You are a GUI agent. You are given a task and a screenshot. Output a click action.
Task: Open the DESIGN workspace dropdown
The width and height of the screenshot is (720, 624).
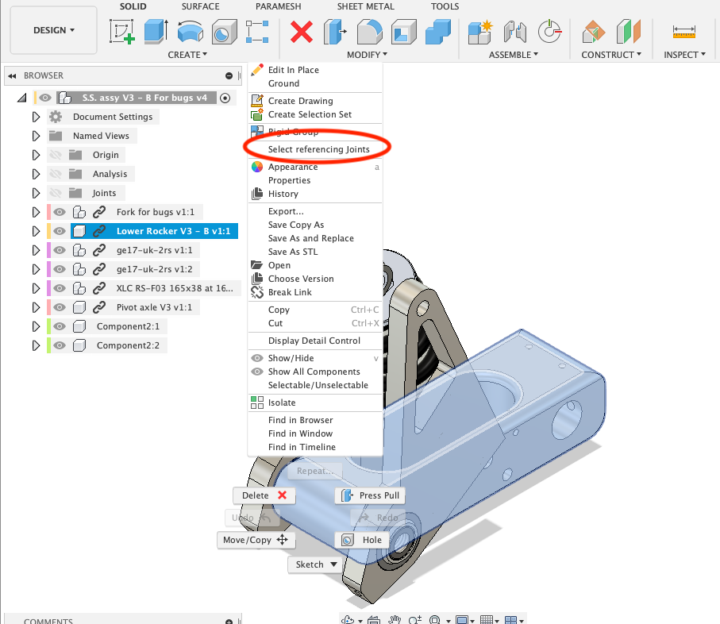click(x=54, y=30)
